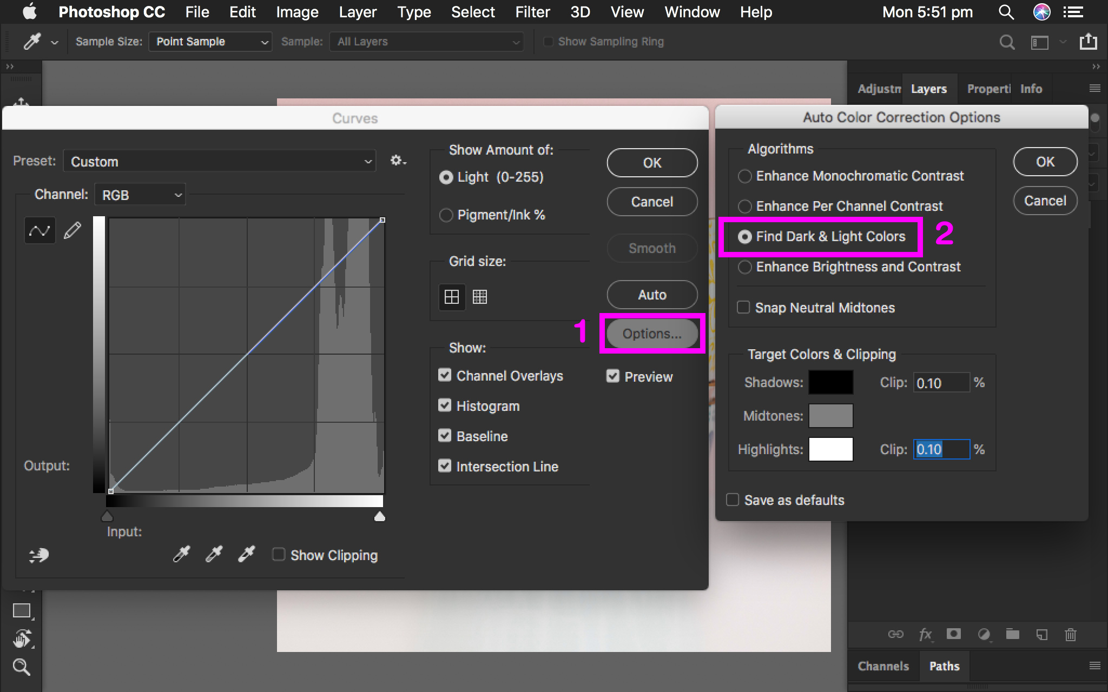Click the Create new layer icon

pos(1042,635)
